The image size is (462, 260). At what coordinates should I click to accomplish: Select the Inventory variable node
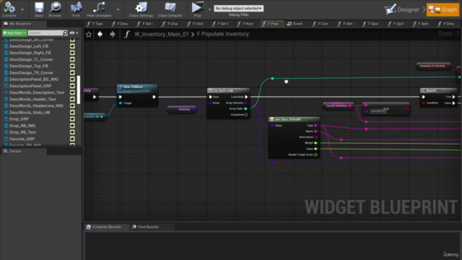click(x=182, y=109)
